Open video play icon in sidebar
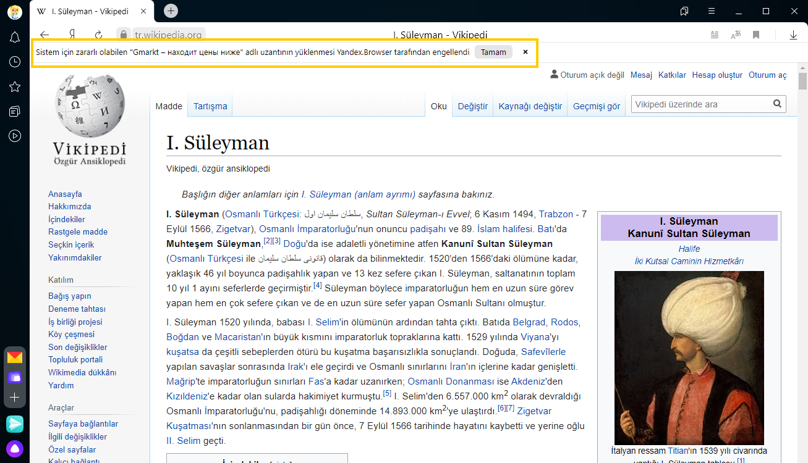Viewport: 808px width, 463px height. [15, 136]
